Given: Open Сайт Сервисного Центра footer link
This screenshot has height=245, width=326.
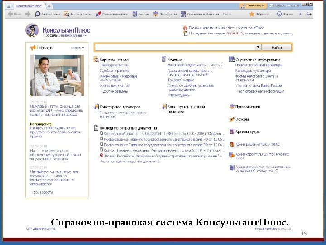Looking at the screenshot, I should [x=41, y=229].
